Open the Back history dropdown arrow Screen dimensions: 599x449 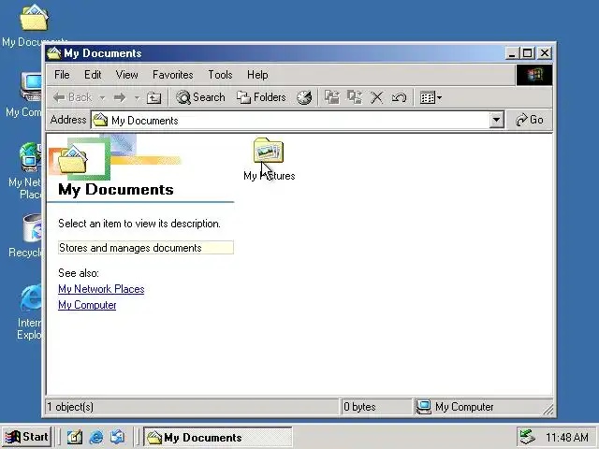102,97
